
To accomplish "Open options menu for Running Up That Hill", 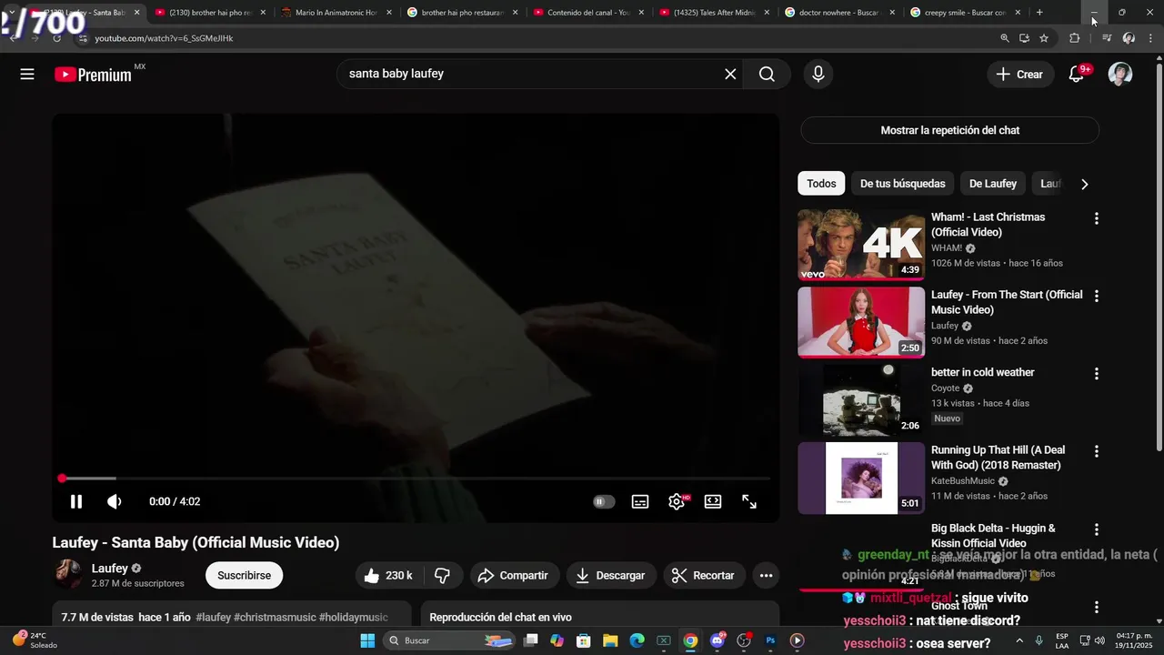I will click(1096, 451).
